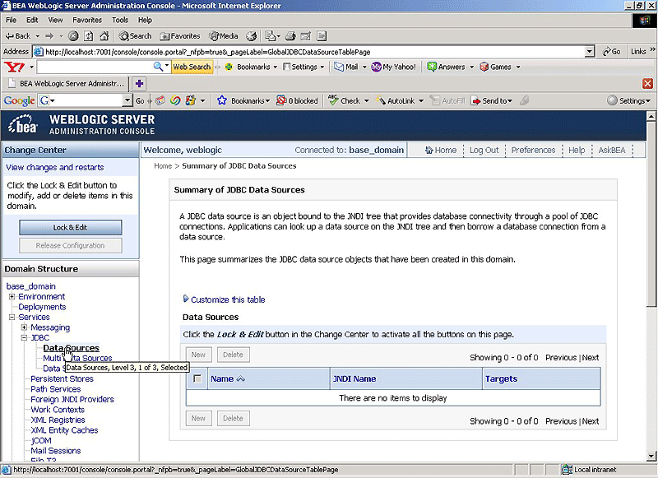The image size is (658, 478).
Task: Open the IE Search toolbar button
Action: [135, 36]
